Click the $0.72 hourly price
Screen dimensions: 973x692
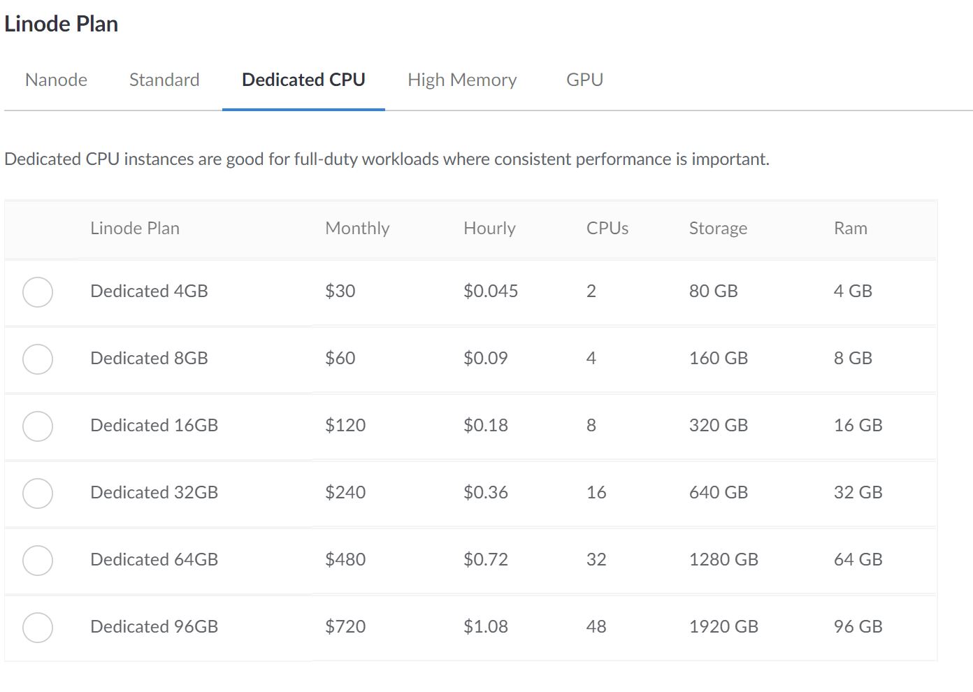click(x=485, y=560)
